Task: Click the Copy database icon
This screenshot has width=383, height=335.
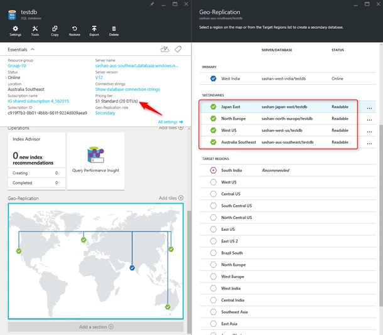Action: coord(55,31)
